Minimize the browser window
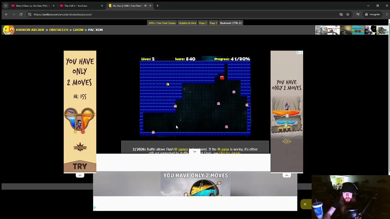 [368, 6]
